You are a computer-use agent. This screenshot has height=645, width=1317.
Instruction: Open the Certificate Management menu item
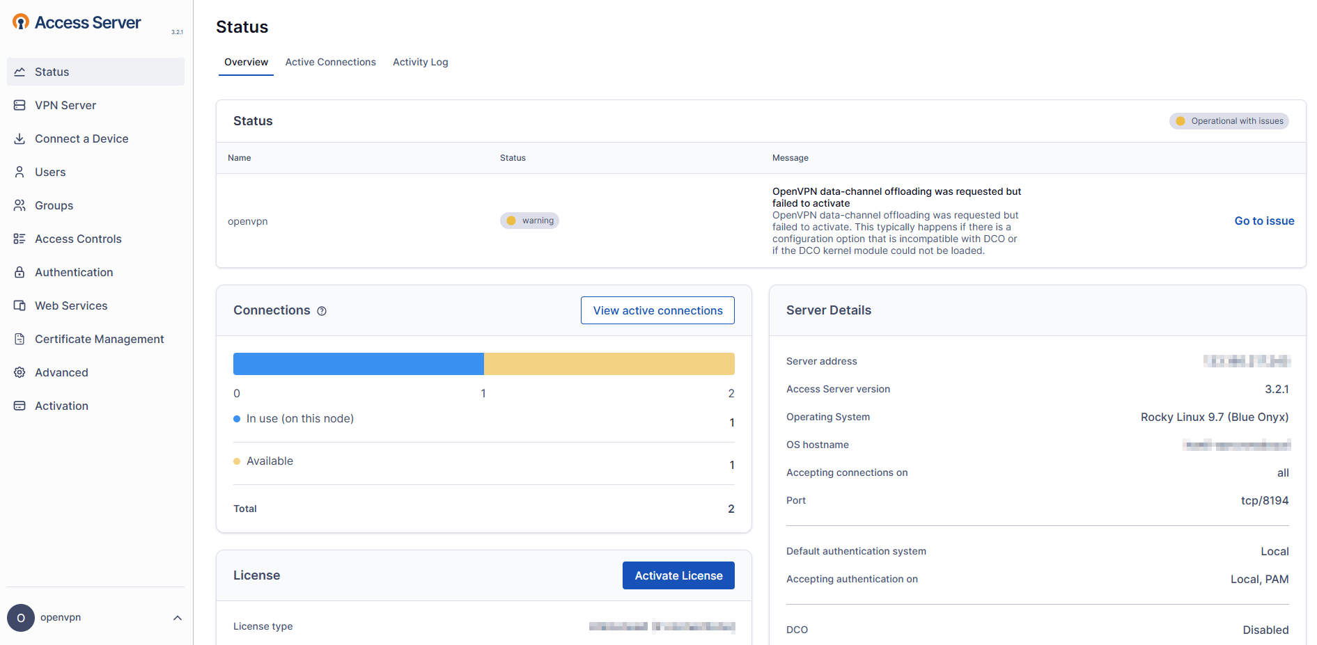(x=95, y=339)
